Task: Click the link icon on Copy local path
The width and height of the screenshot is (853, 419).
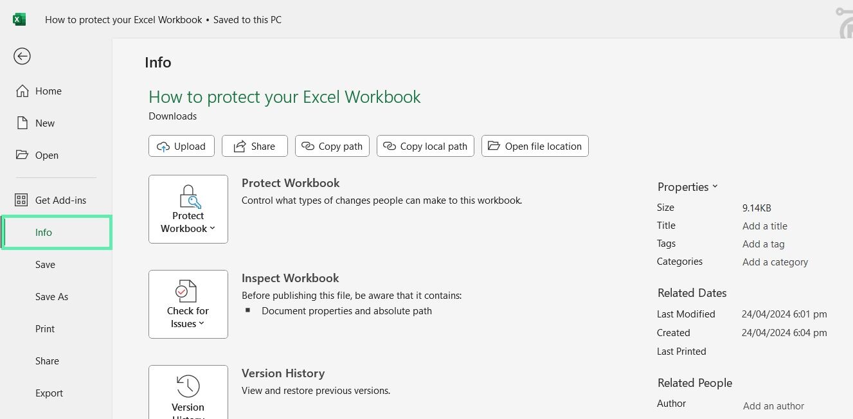Action: tap(390, 146)
